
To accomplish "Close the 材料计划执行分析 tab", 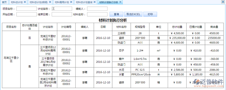I will pos(120,2).
